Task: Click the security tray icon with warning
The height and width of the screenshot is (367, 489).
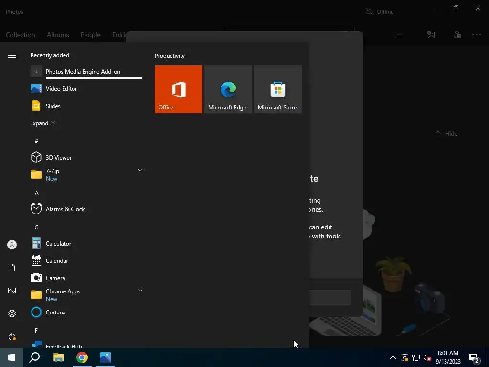Action: (x=404, y=357)
